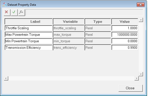The height and width of the screenshot is (96, 148).
Task: Select the Transmission Efficiency label field
Action: (x=28, y=47)
